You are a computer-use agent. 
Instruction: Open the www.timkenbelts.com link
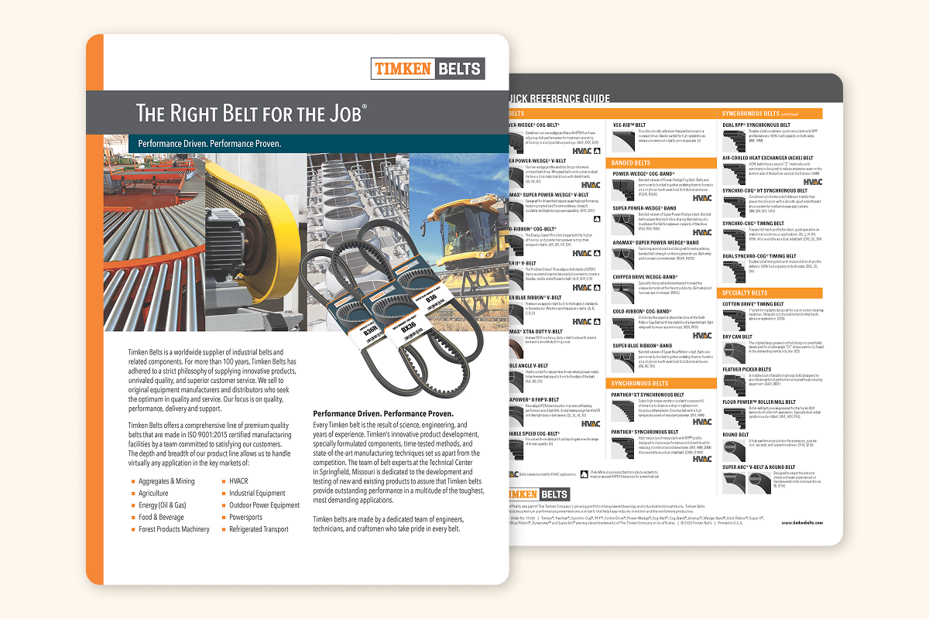tap(803, 522)
